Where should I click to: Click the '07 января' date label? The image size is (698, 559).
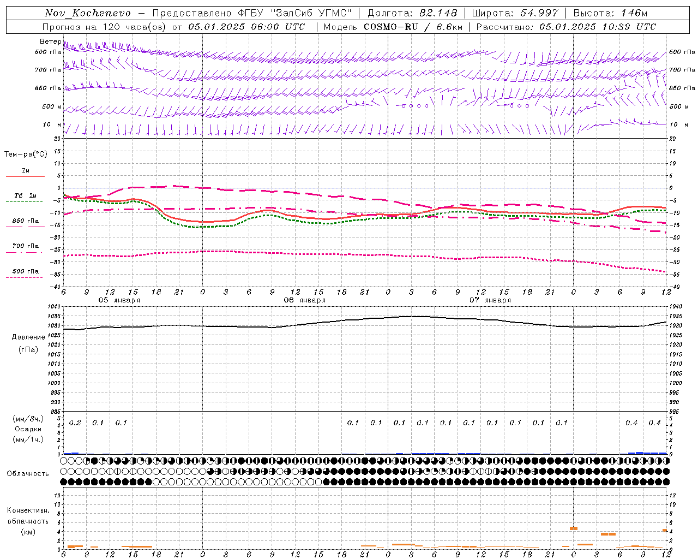[x=490, y=300]
